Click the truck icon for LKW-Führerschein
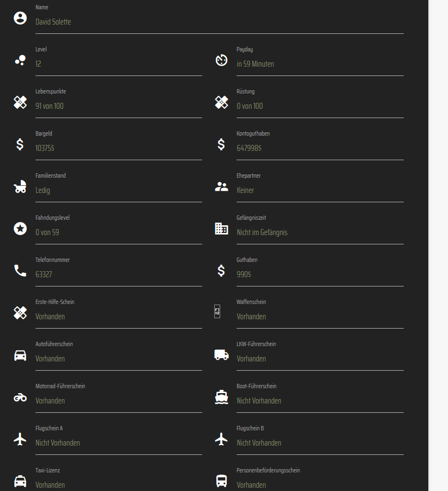The width and height of the screenshot is (448, 491). (x=221, y=355)
